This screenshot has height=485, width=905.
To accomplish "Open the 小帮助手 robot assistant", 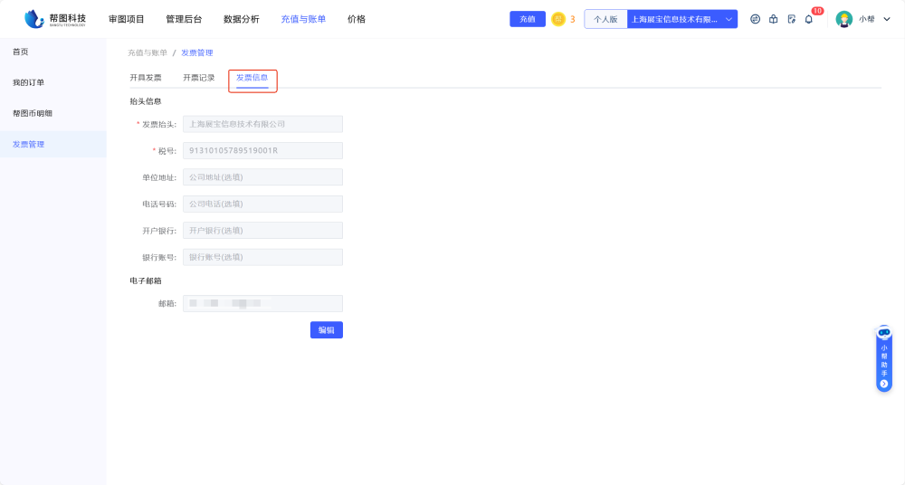I will 884,333.
